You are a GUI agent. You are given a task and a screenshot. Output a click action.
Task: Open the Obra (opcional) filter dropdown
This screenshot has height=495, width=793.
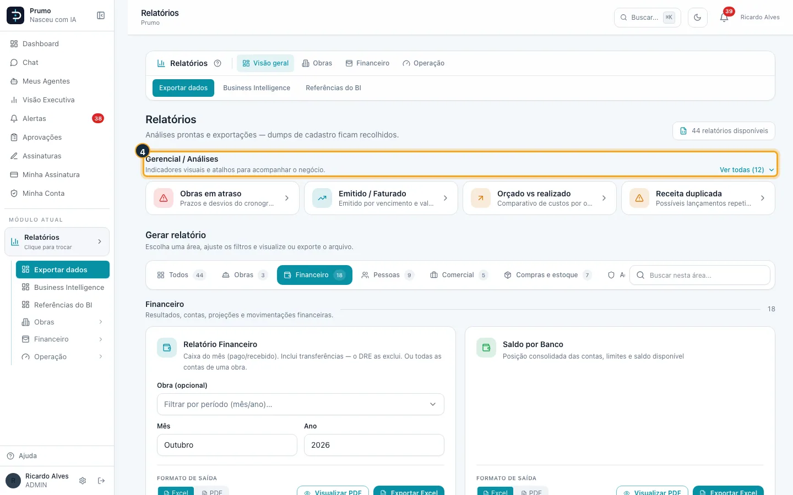tap(301, 404)
